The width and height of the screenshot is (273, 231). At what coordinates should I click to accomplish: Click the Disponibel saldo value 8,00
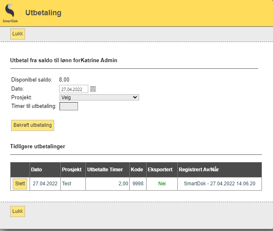point(64,80)
